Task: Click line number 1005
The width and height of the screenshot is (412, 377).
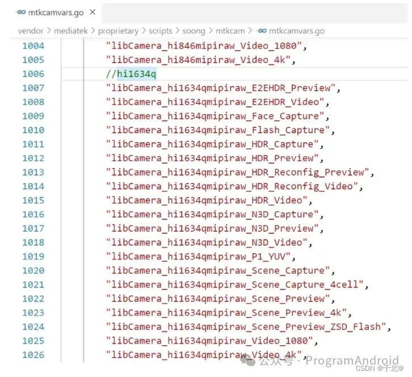Action: coord(33,60)
